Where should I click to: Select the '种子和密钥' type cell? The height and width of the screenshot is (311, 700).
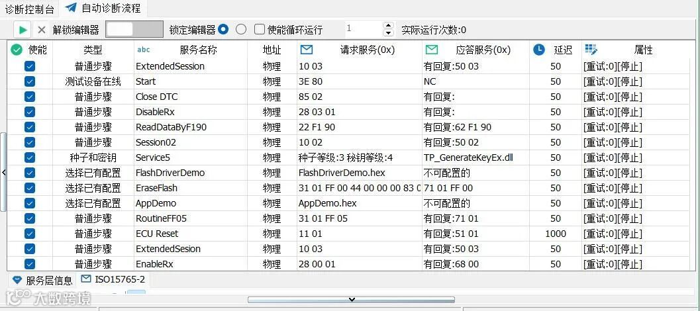tap(93, 157)
